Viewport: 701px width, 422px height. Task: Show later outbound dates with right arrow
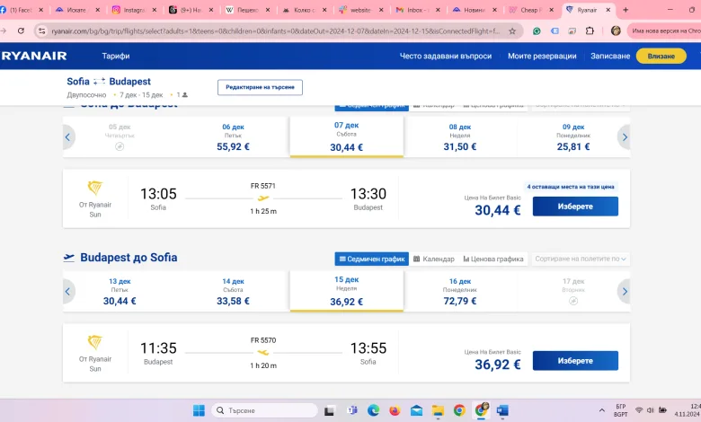pyautogui.click(x=625, y=137)
